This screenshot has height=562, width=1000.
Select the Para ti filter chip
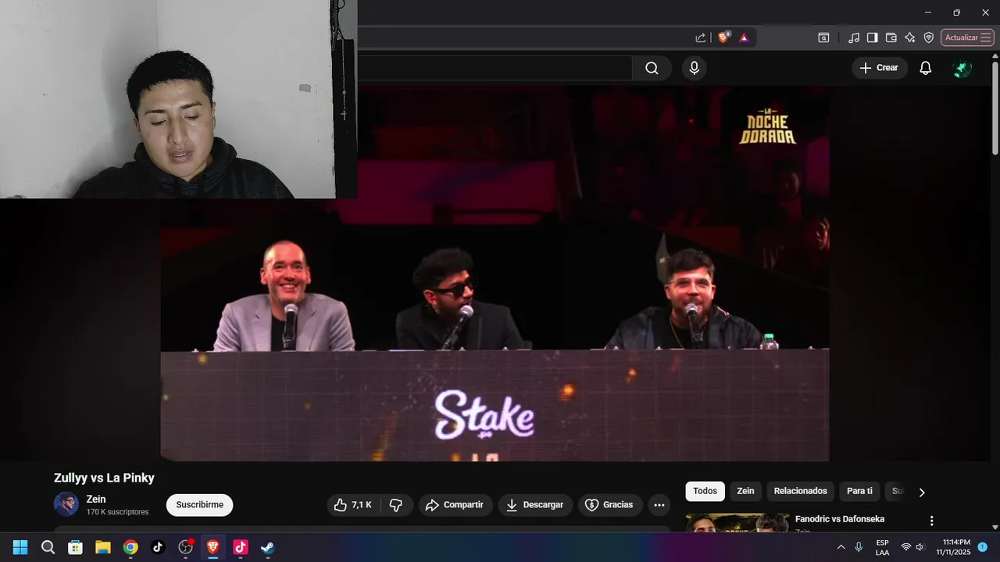(859, 491)
